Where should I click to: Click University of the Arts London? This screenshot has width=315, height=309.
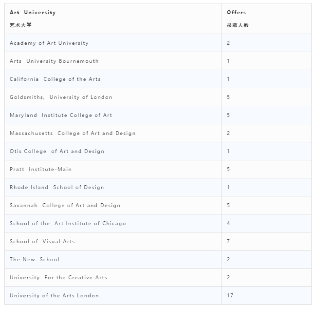coord(54,295)
